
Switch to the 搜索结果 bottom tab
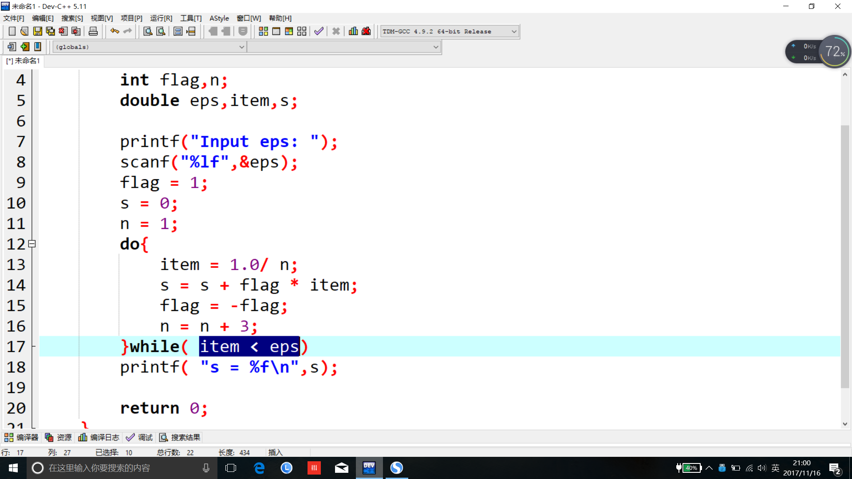[x=180, y=438]
